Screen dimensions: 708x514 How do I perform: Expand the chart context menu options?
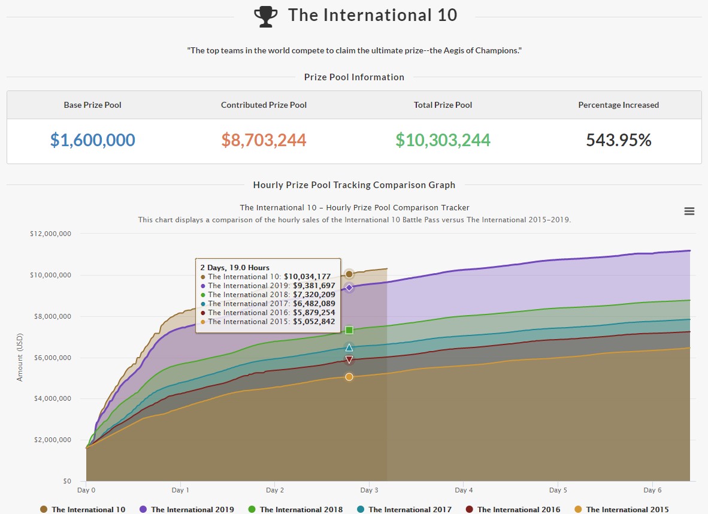coord(689,211)
